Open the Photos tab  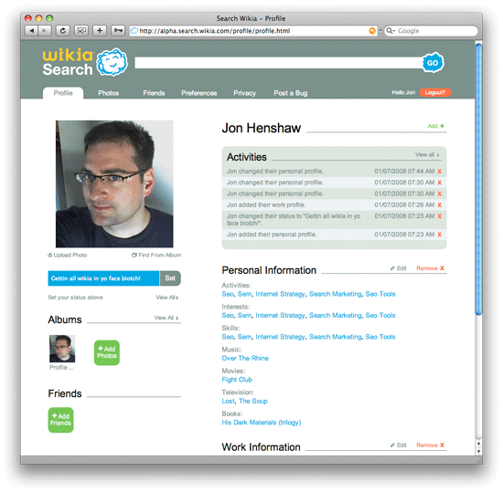[x=109, y=93]
